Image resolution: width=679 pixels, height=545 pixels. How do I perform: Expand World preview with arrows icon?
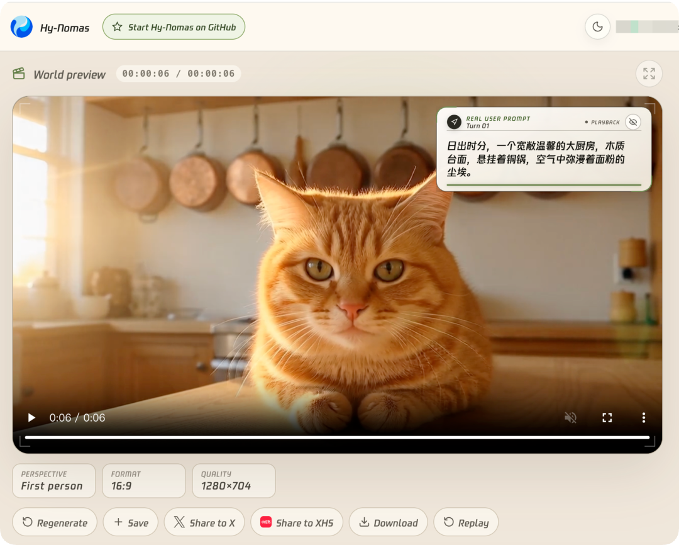click(x=649, y=73)
